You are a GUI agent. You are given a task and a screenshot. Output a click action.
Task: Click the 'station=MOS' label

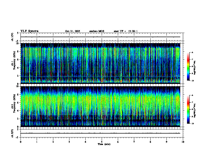(x=97, y=31)
